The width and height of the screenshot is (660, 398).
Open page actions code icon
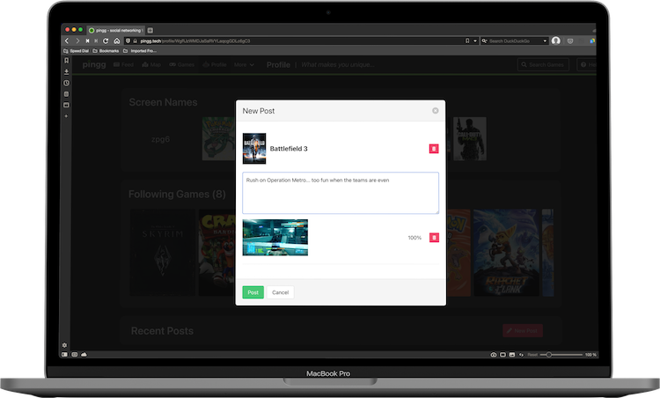click(521, 355)
